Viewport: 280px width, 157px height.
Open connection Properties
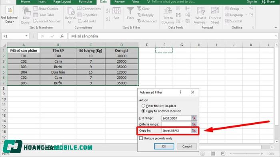87,15
